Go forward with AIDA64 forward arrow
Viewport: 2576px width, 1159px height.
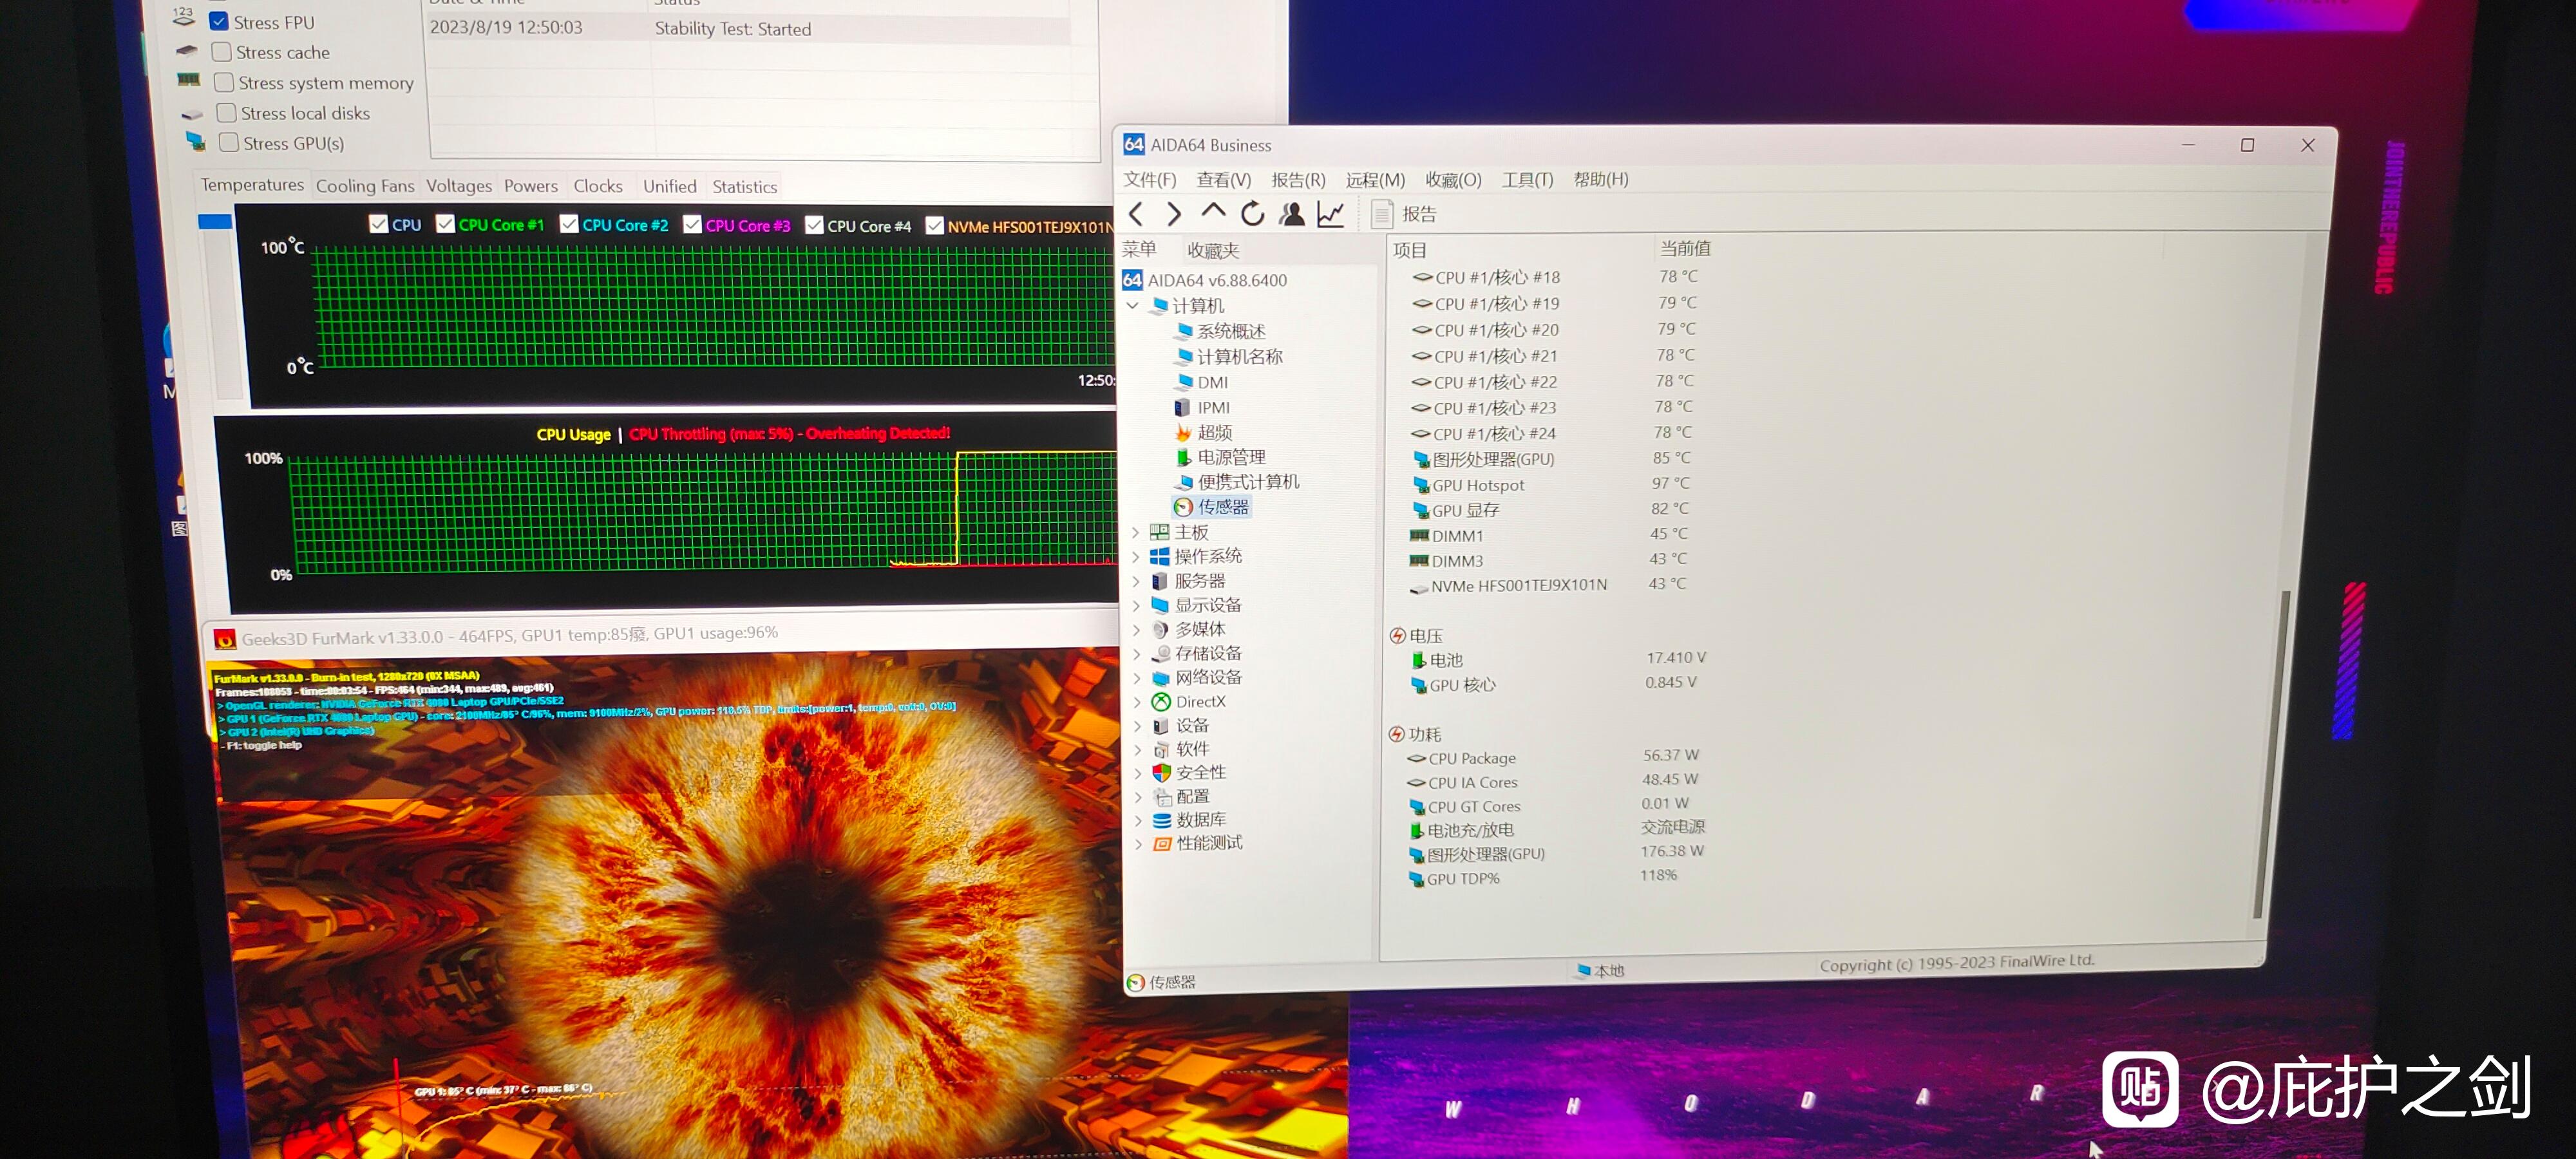tap(1174, 213)
